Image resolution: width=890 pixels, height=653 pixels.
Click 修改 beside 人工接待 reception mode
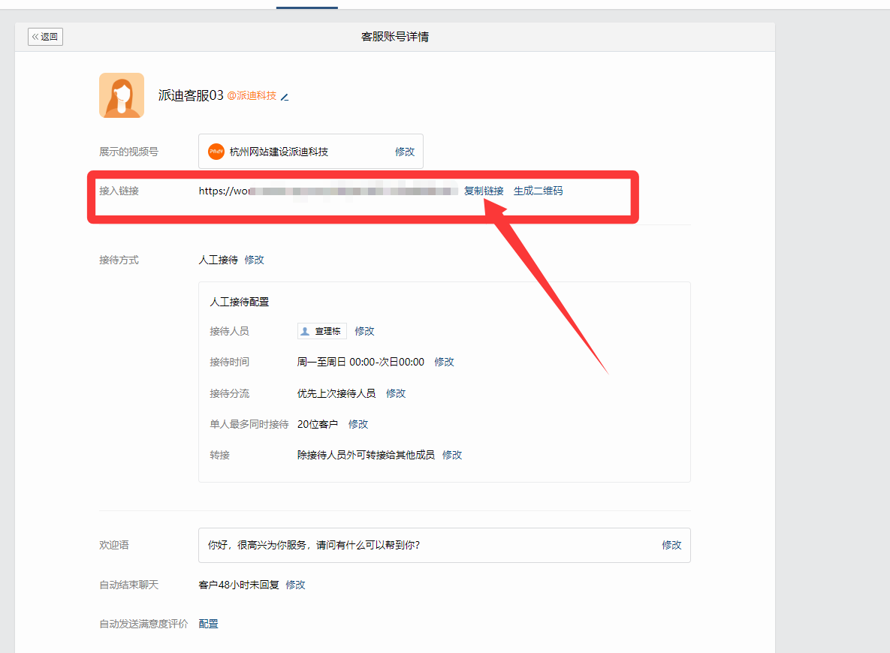point(254,260)
